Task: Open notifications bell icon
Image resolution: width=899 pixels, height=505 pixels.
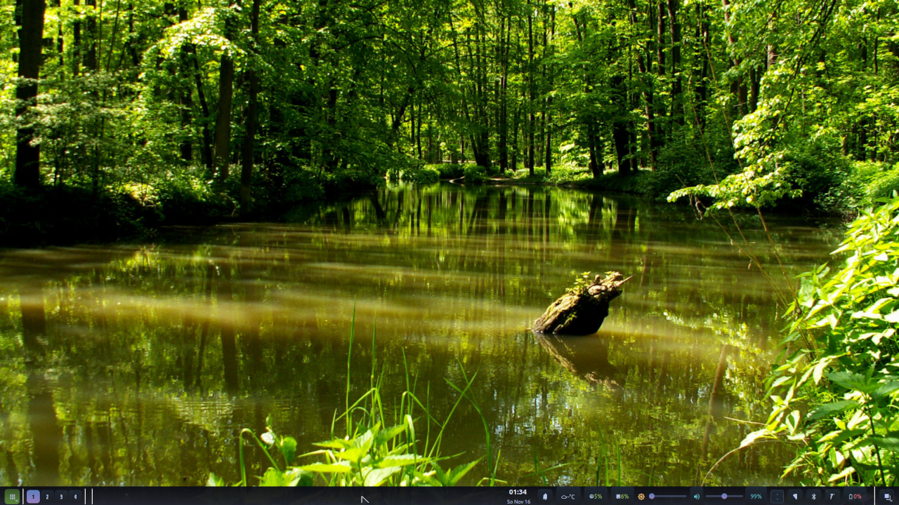Action: (x=545, y=497)
